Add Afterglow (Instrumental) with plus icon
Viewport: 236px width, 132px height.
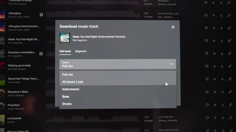(214, 28)
